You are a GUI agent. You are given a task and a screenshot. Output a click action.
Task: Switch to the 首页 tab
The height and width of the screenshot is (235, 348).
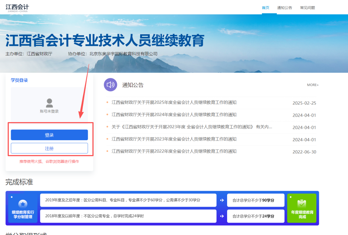(265, 7)
